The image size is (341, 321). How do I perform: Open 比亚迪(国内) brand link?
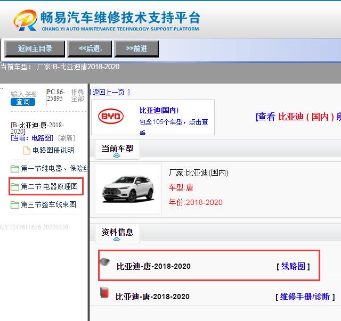point(159,110)
